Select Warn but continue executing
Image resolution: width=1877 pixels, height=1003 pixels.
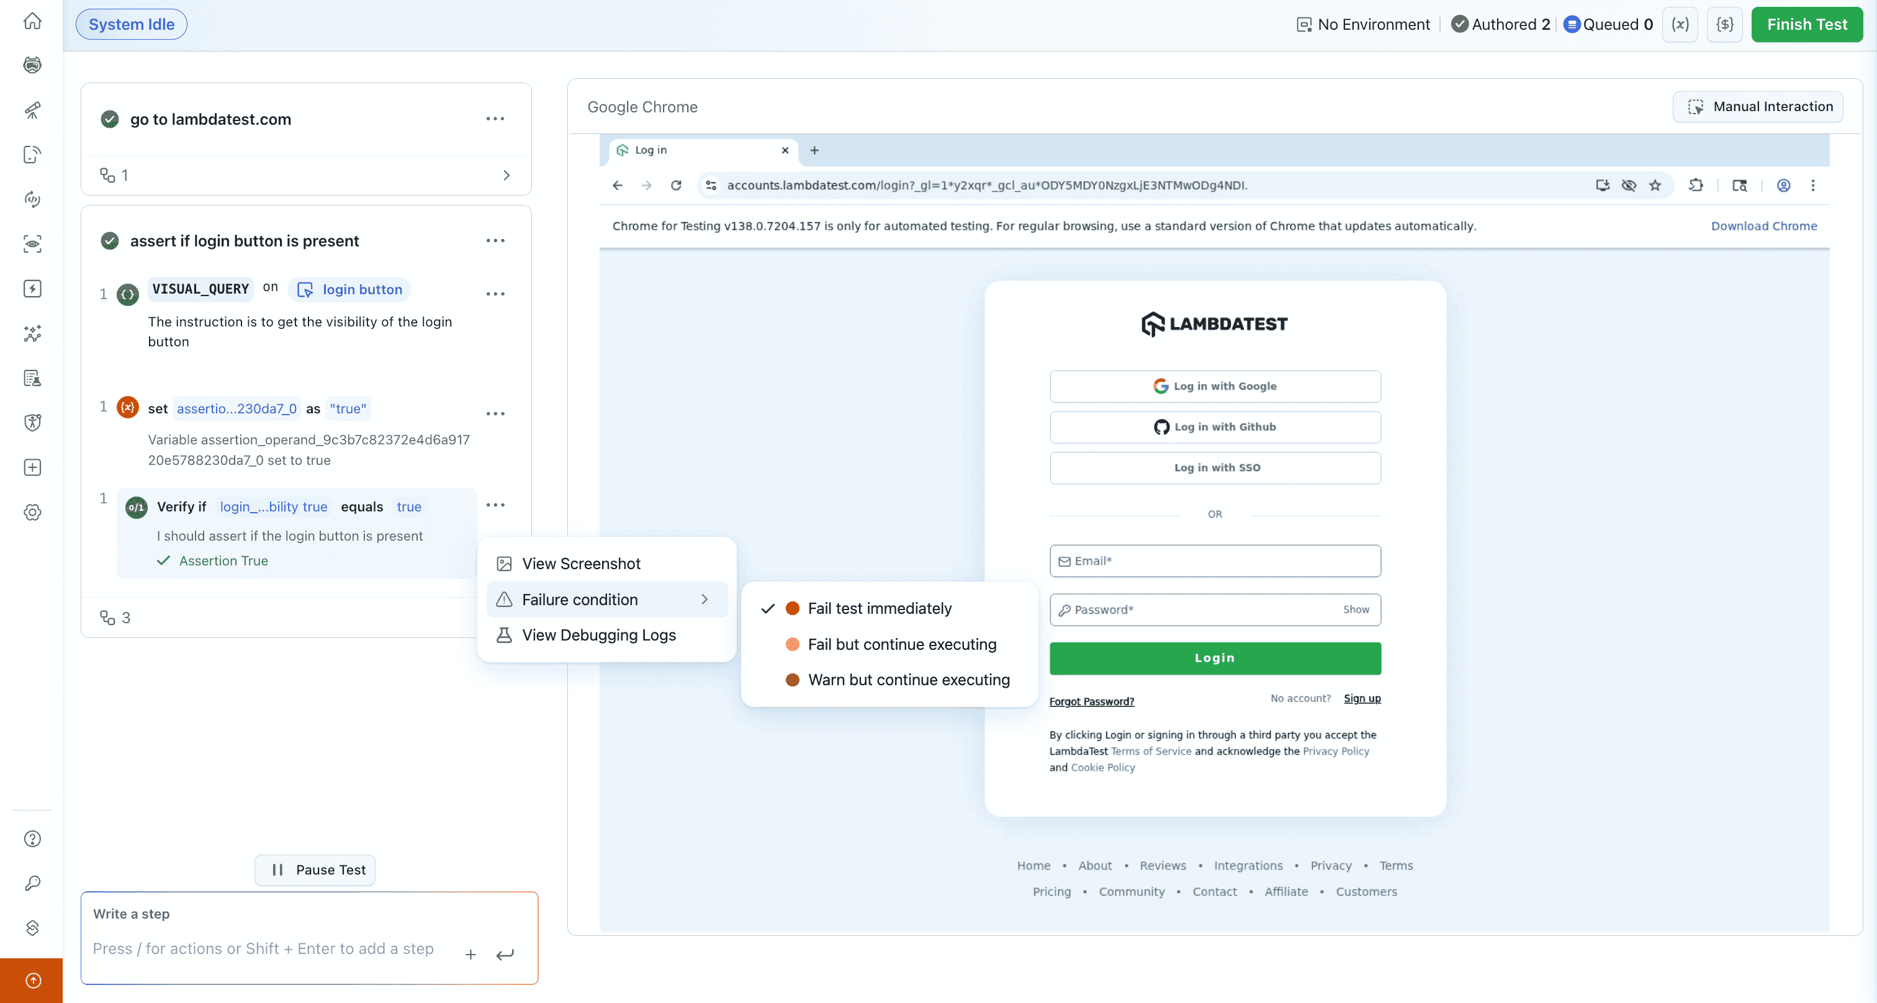[908, 680]
